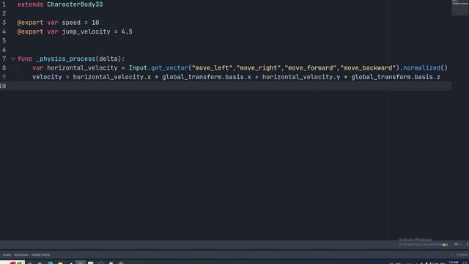Click 'global_transform.basis.x' on line 9
This screenshot has width=469, height=264.
coord(207,77)
